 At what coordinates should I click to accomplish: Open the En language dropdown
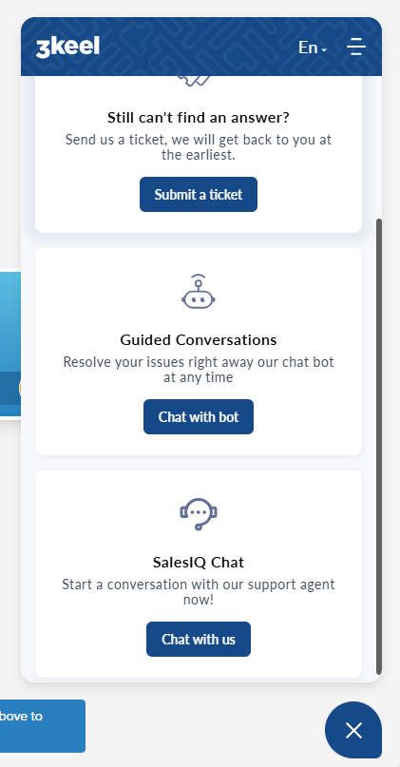tap(313, 48)
